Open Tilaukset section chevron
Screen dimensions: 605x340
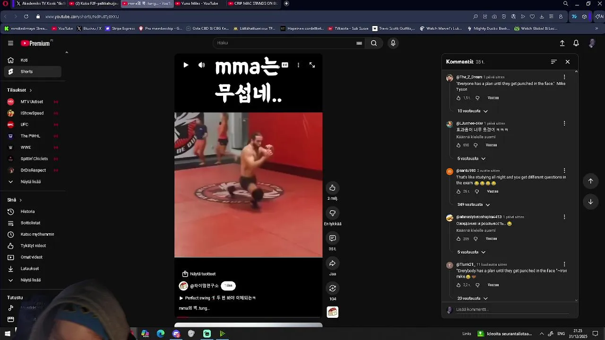pyautogui.click(x=31, y=90)
